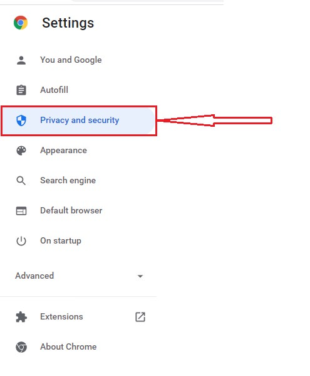Image resolution: width=310 pixels, height=376 pixels.
Task: Click the Privacy and security shield icon
Action: point(21,121)
